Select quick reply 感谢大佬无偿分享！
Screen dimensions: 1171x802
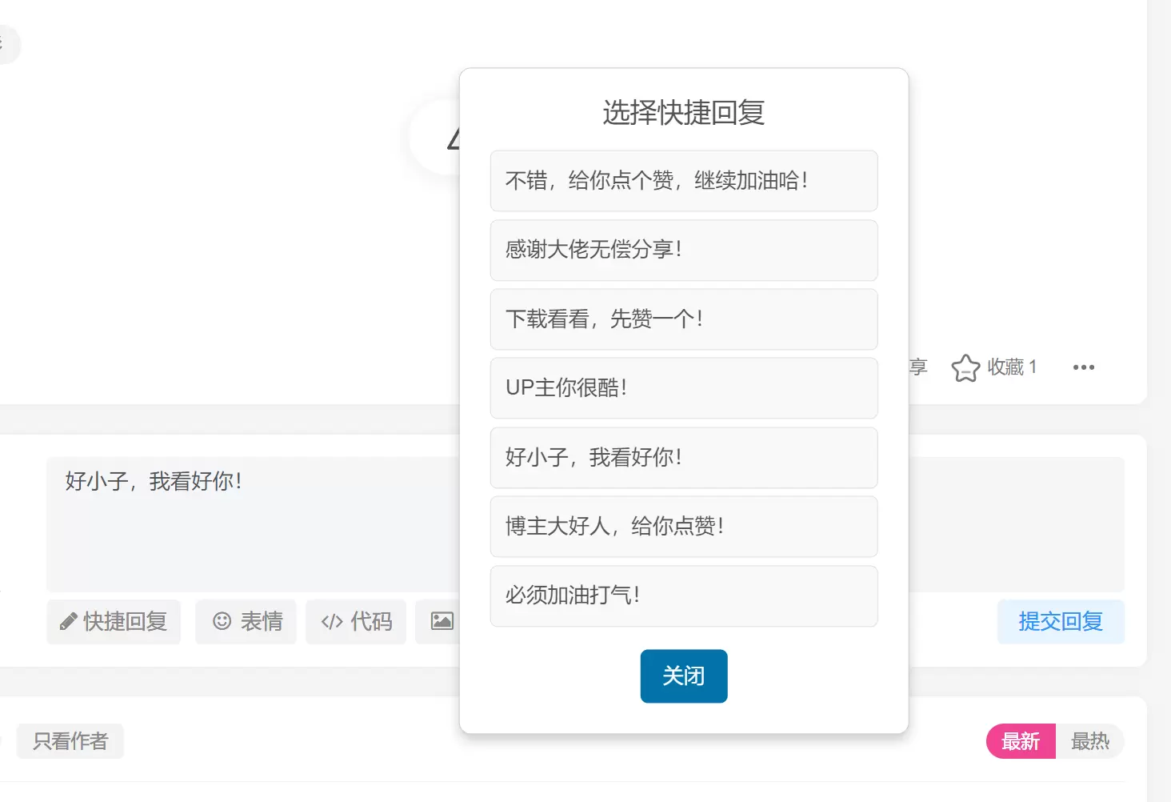(684, 250)
